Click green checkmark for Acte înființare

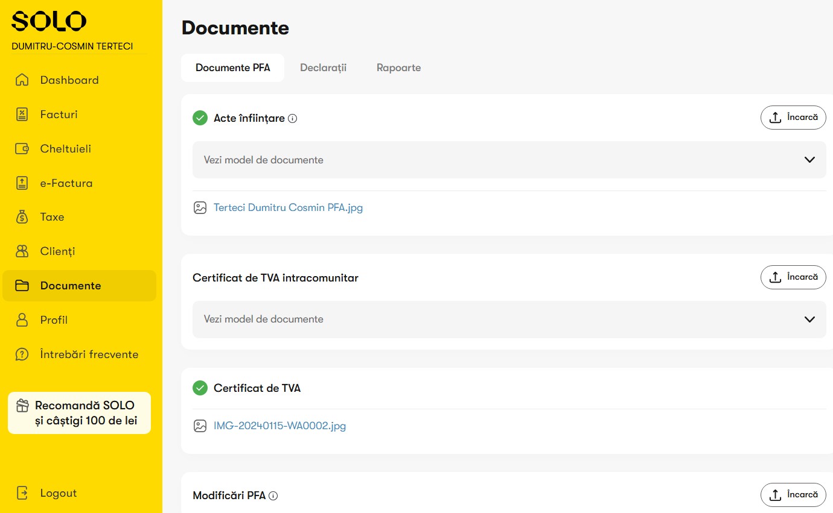pyautogui.click(x=200, y=118)
